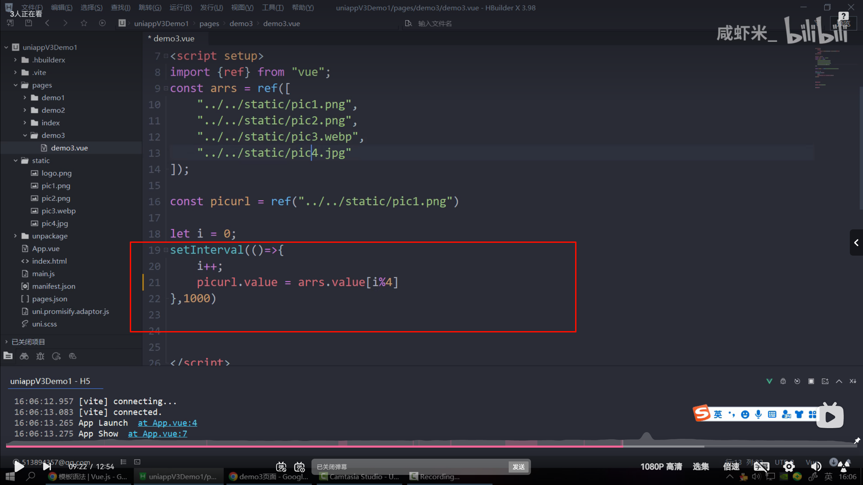Expand the demo2 folder
Screen dimensions: 863x485
click(x=25, y=110)
